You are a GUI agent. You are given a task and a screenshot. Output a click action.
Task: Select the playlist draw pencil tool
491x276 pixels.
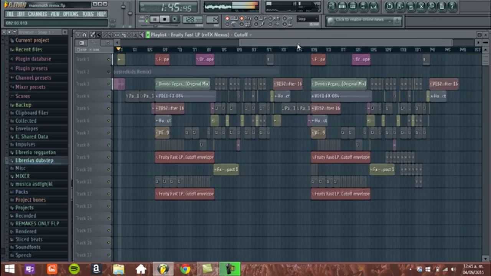coord(92,35)
